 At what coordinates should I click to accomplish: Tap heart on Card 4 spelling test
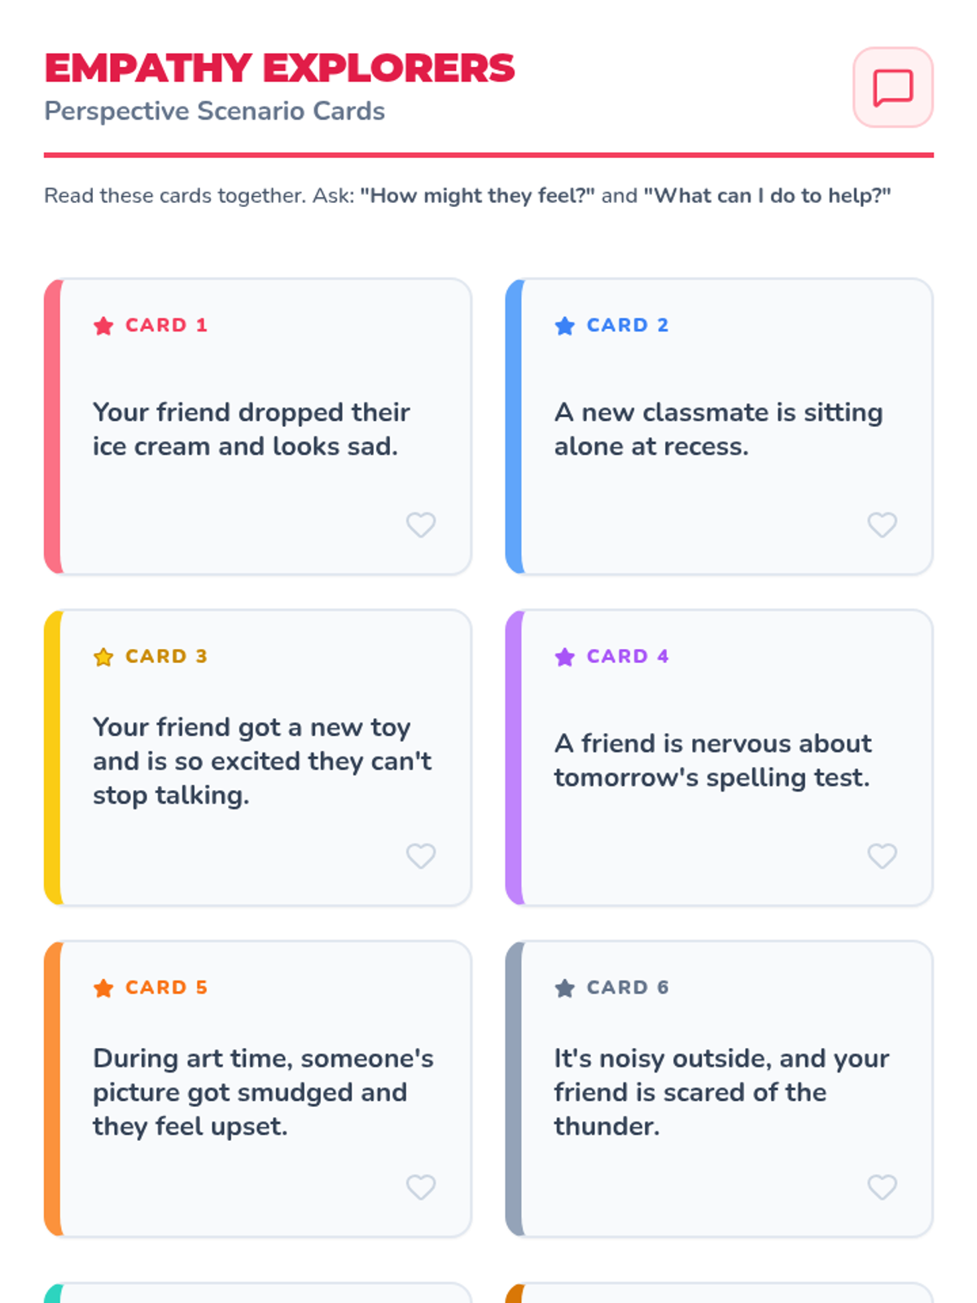[x=882, y=856]
